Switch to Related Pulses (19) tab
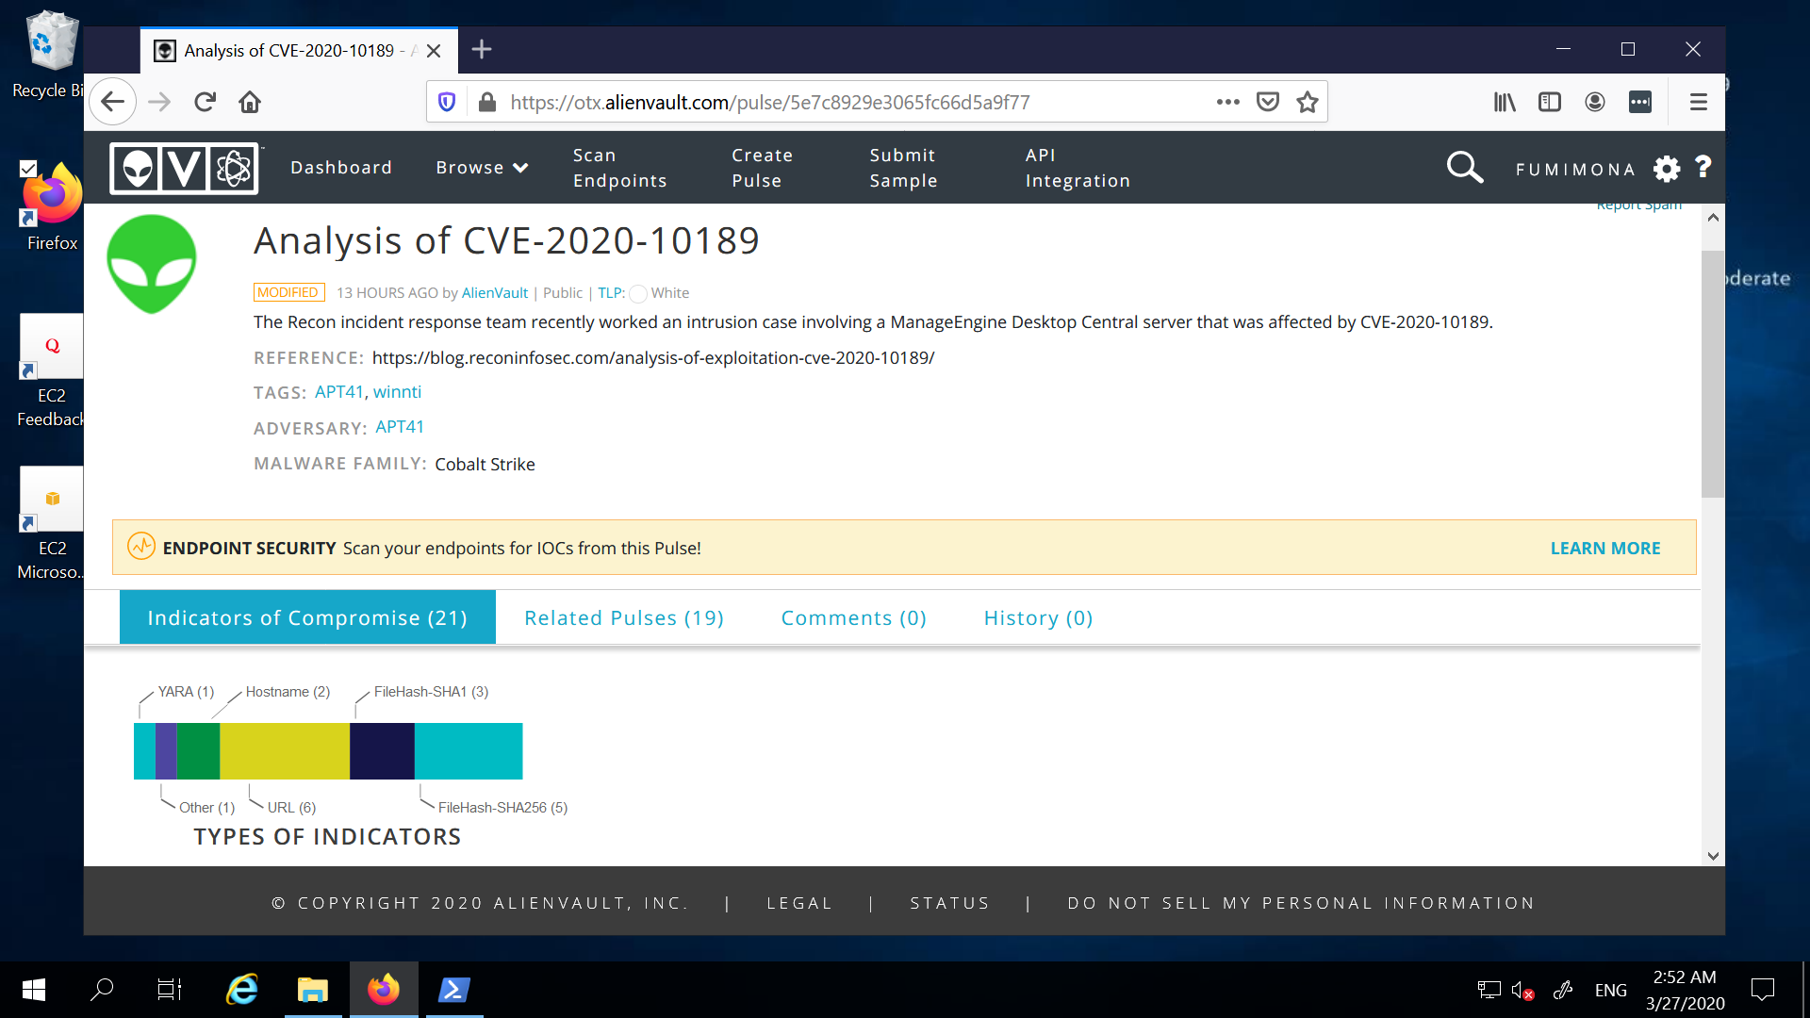Image resolution: width=1810 pixels, height=1018 pixels. 624,618
